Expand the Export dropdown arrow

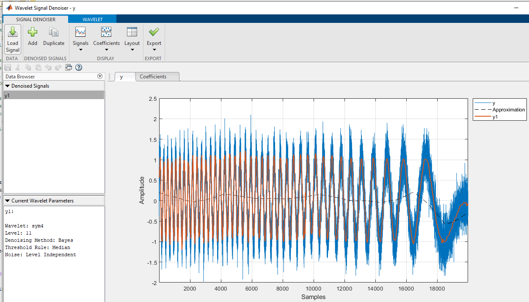[x=154, y=50]
